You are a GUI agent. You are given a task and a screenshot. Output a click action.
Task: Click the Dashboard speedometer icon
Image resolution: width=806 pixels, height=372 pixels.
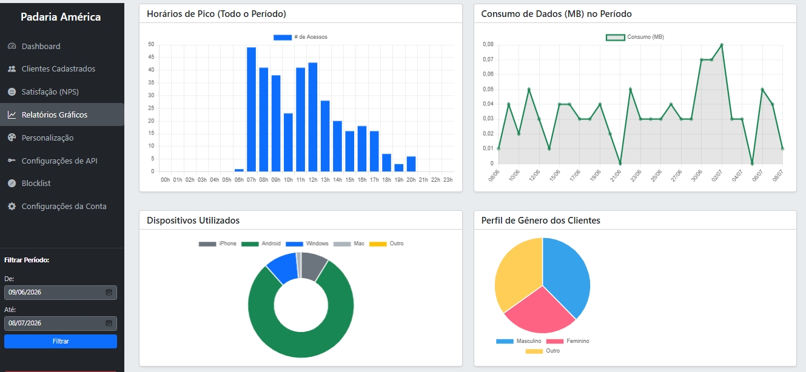pos(12,46)
